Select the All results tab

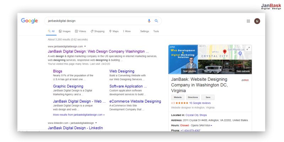coord(51,31)
